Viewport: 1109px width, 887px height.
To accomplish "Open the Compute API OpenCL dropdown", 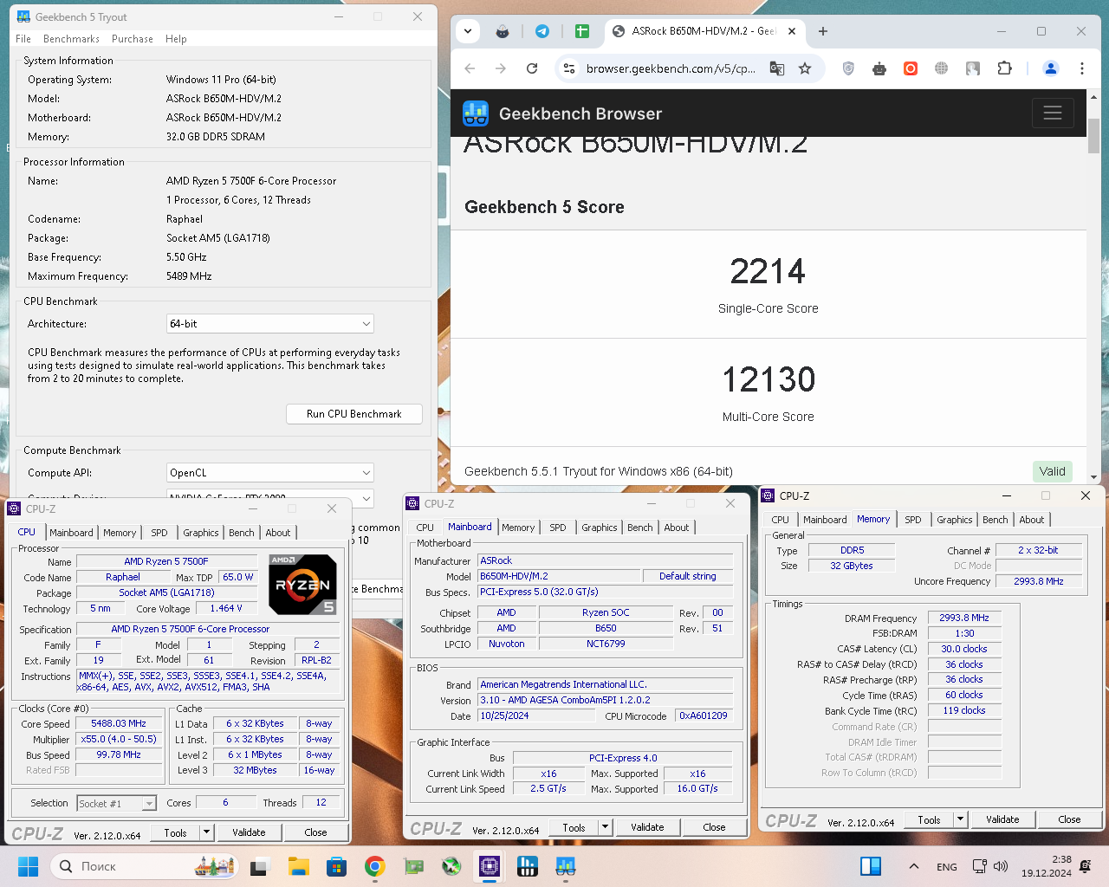I will click(270, 473).
